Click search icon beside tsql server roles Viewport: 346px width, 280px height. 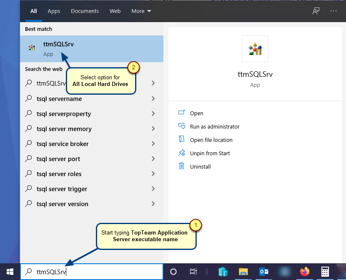pos(28,173)
